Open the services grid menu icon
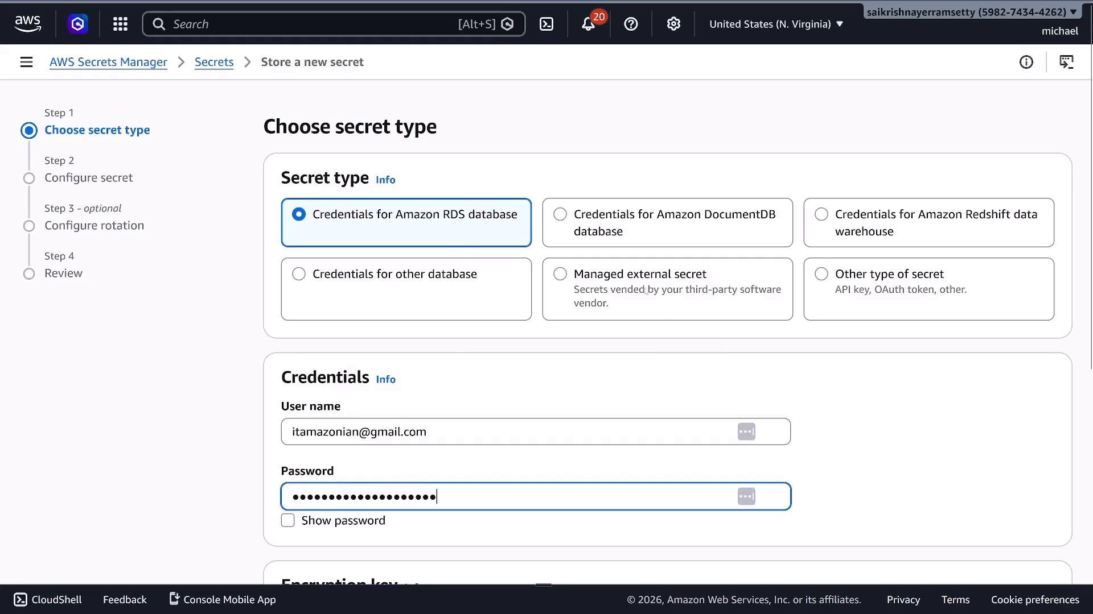Viewport: 1093px width, 614px height. click(120, 24)
